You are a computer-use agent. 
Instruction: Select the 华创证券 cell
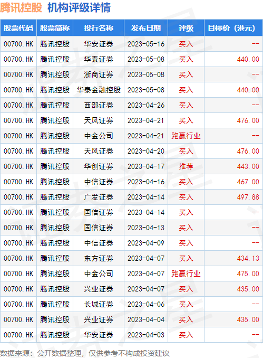click(99, 166)
